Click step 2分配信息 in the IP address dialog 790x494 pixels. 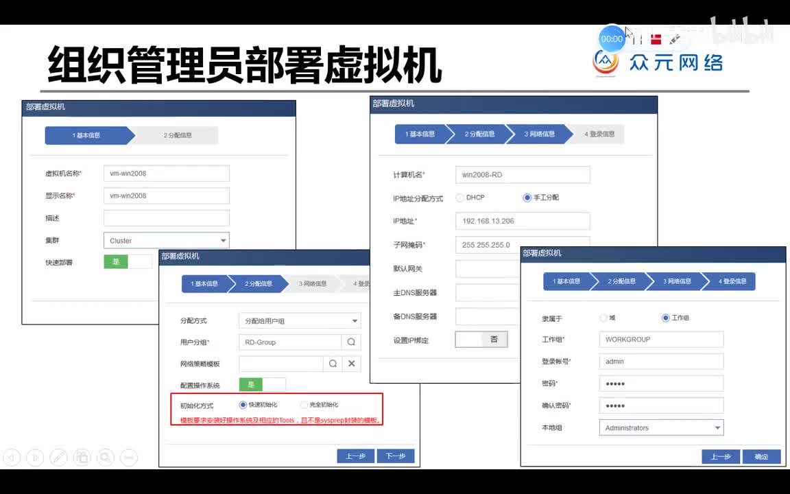coord(479,134)
